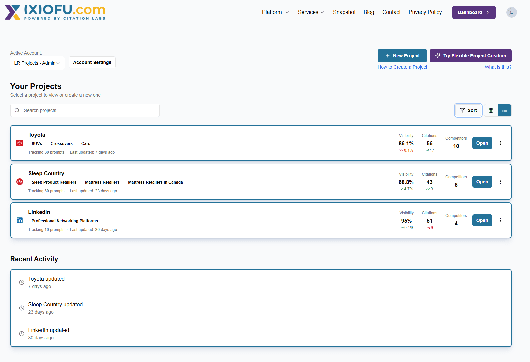Select the SUVs tag

(x=37, y=144)
